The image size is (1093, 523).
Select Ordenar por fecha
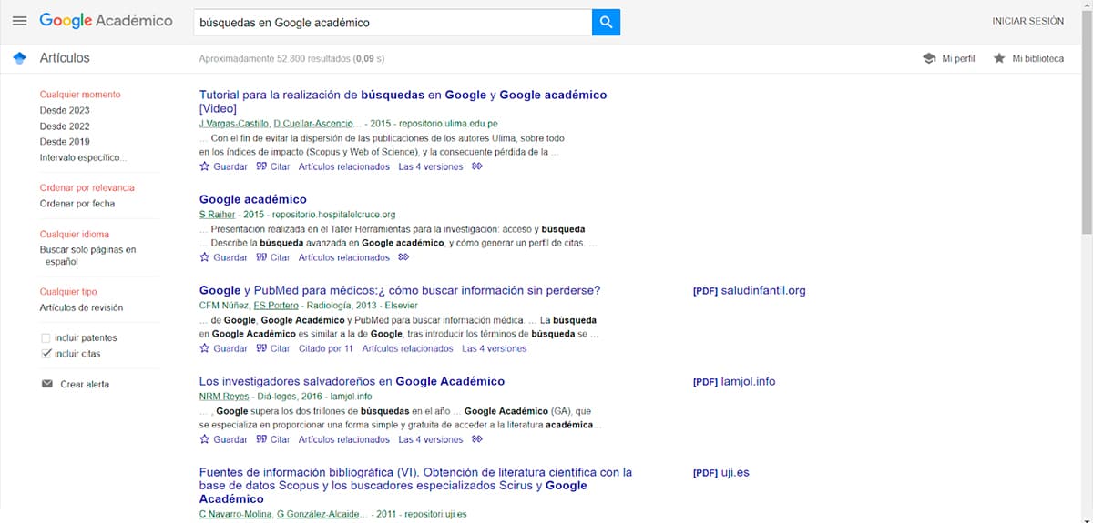tap(77, 204)
